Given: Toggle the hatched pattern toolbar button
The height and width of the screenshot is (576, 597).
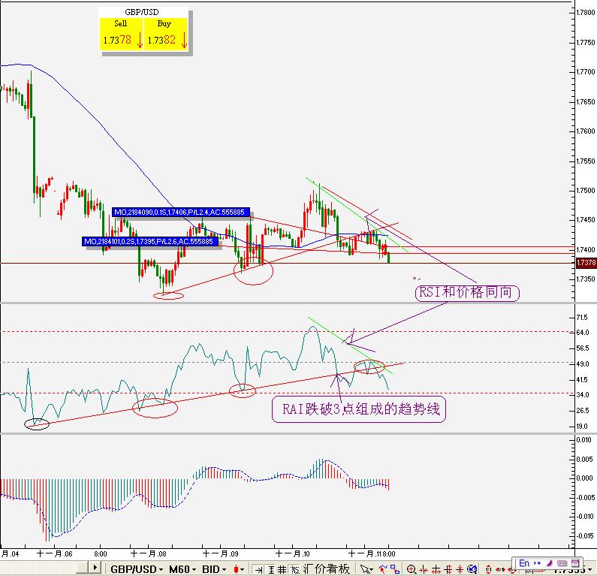Looking at the screenshot, I should (294, 569).
